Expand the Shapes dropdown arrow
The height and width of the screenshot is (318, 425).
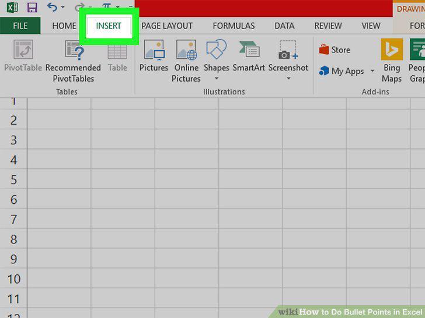click(216, 79)
